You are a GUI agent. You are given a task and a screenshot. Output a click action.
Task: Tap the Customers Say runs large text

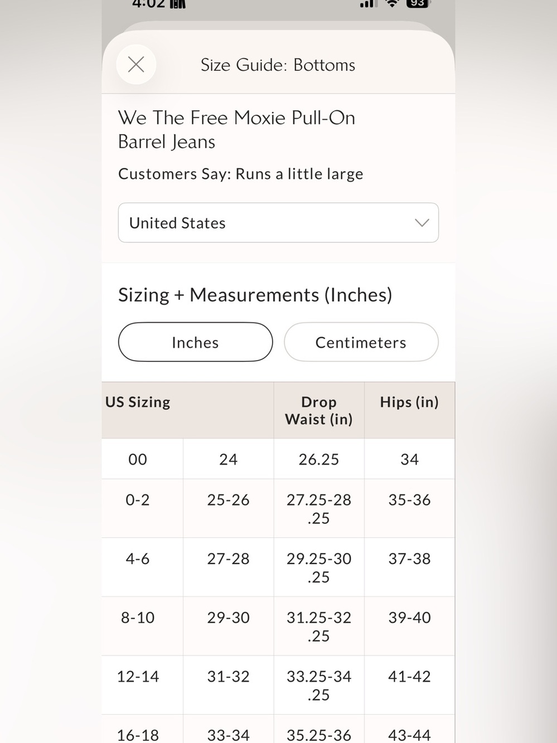tap(240, 174)
